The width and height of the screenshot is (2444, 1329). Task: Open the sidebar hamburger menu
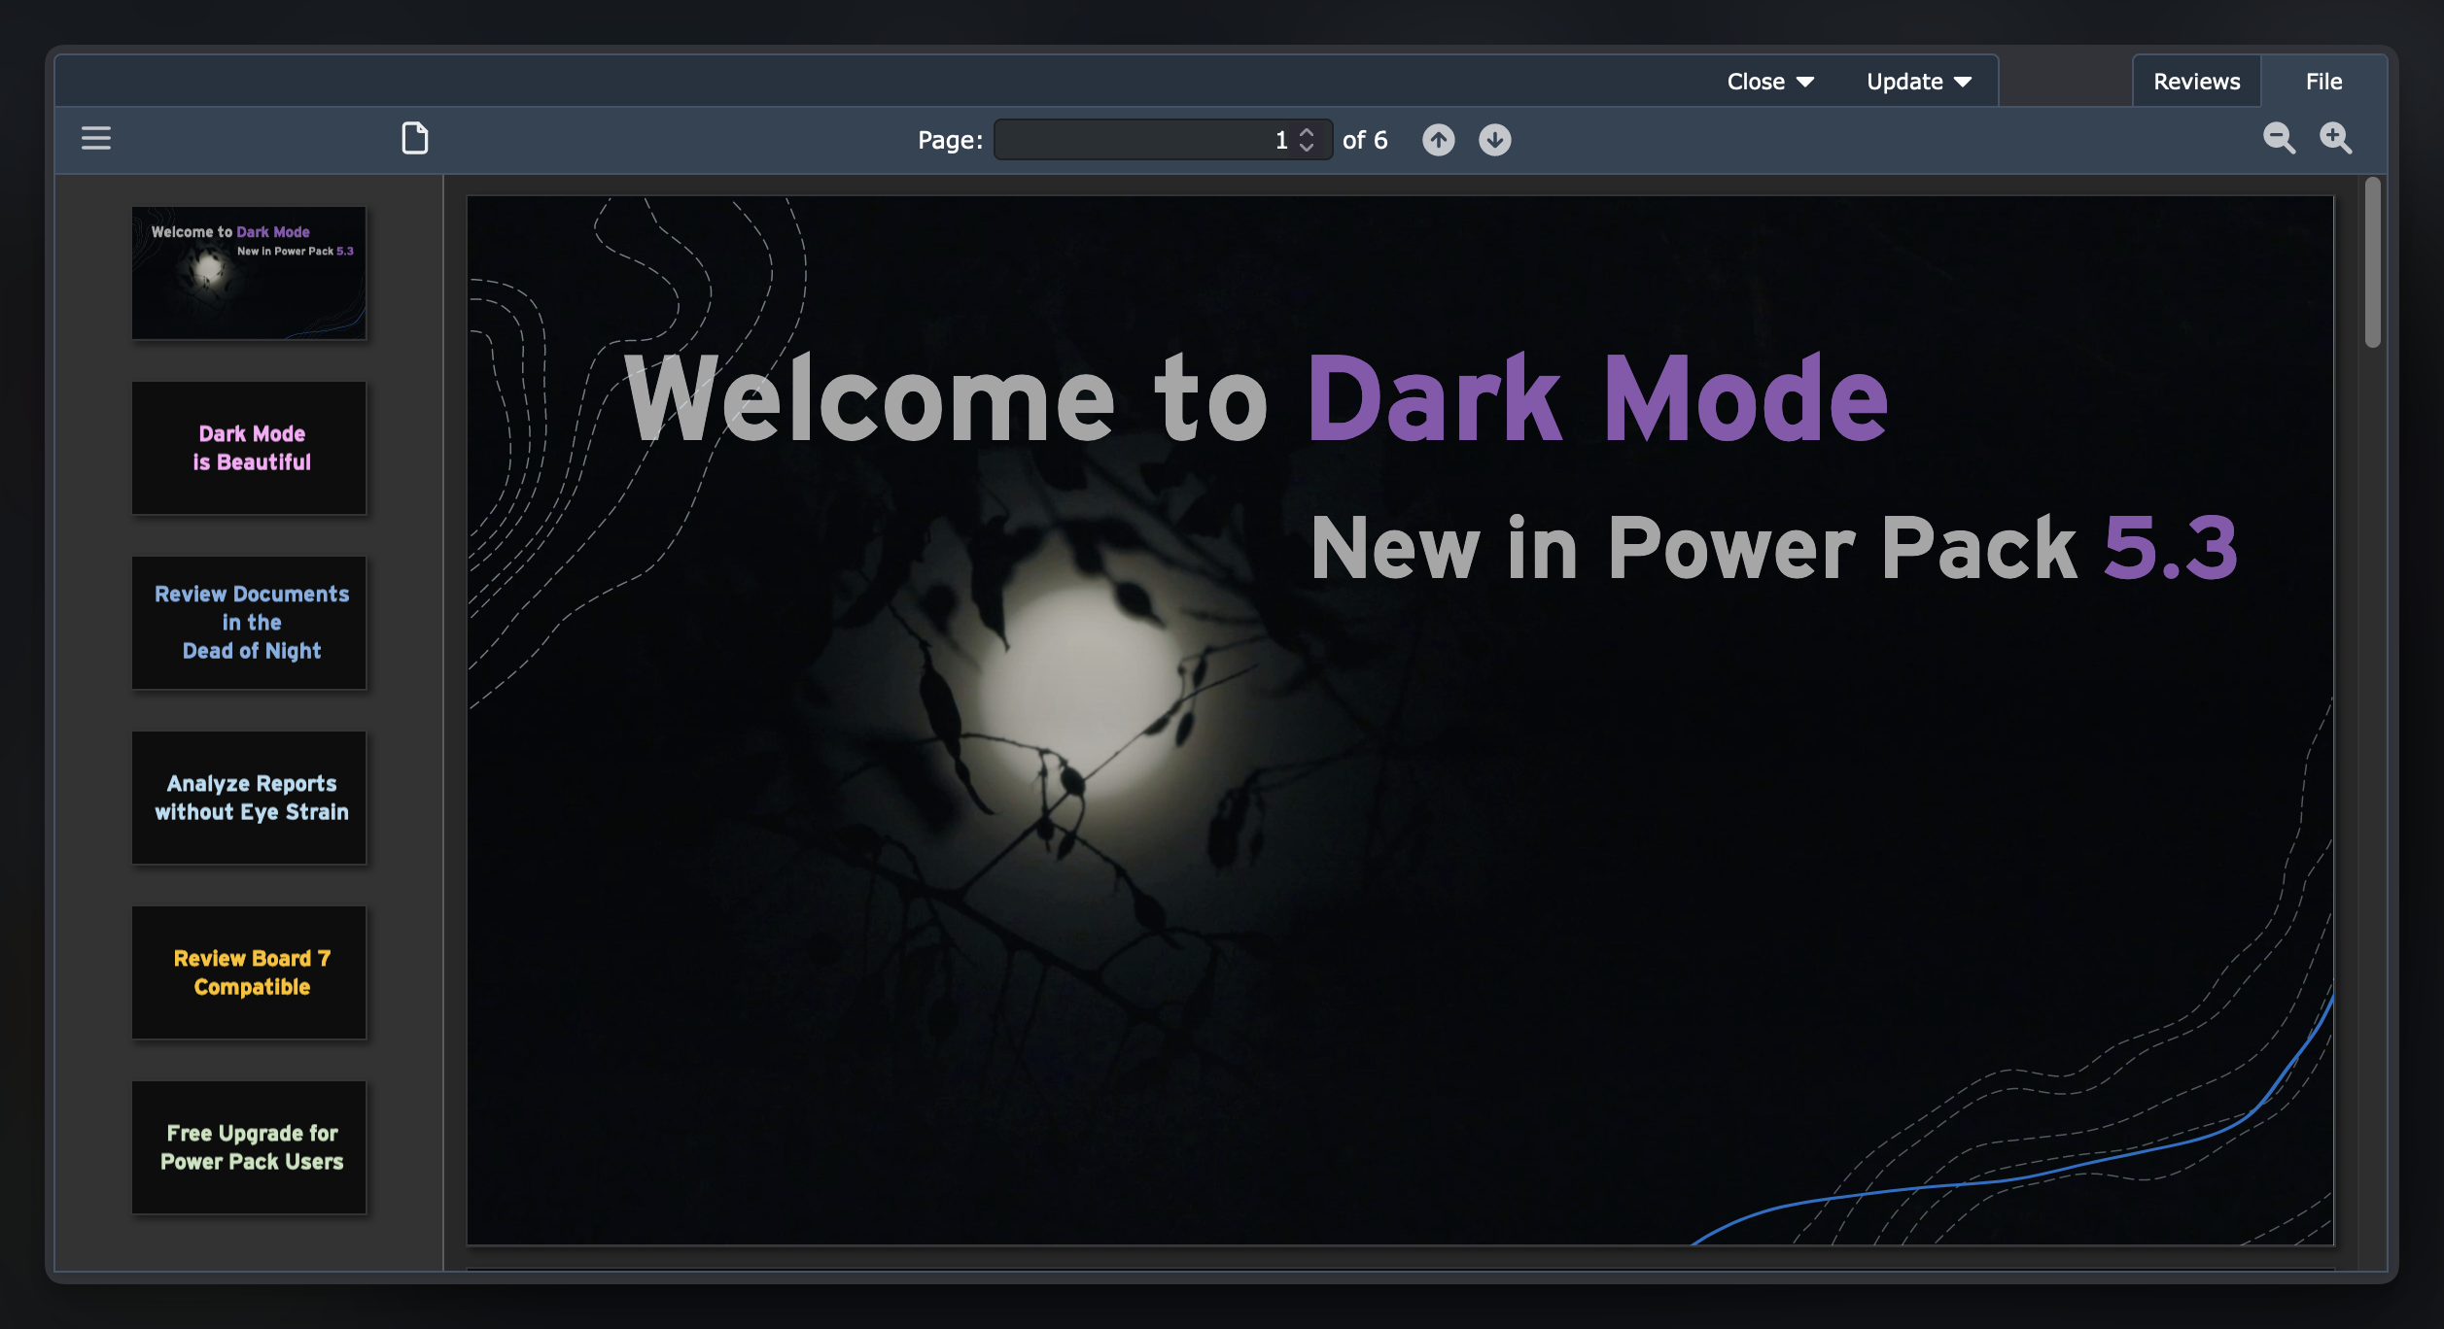click(95, 138)
